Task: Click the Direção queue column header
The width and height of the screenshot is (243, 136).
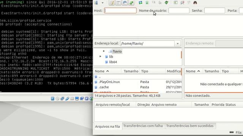Action: [144, 105]
